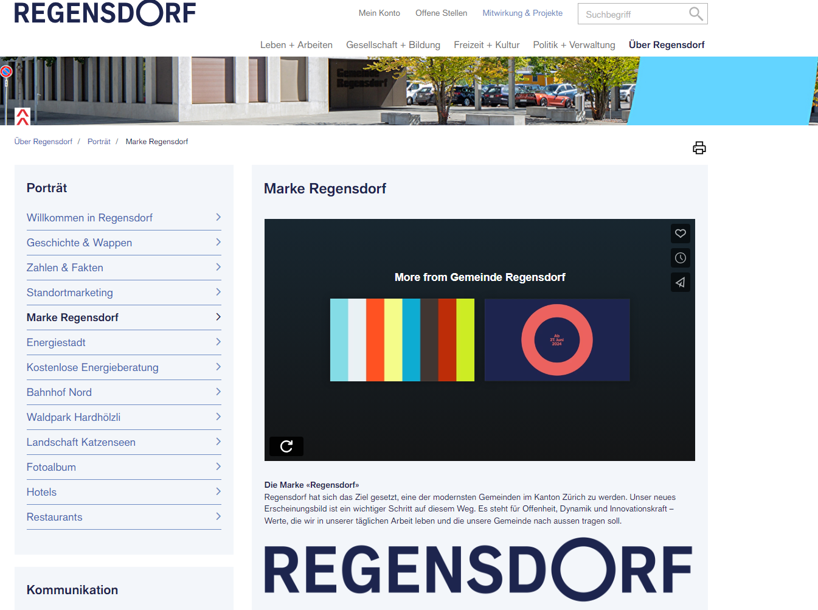Open the Politik + Verwaltung menu
This screenshot has height=610, width=818.
pyautogui.click(x=574, y=45)
